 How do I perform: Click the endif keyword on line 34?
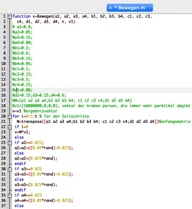(x=20, y=190)
